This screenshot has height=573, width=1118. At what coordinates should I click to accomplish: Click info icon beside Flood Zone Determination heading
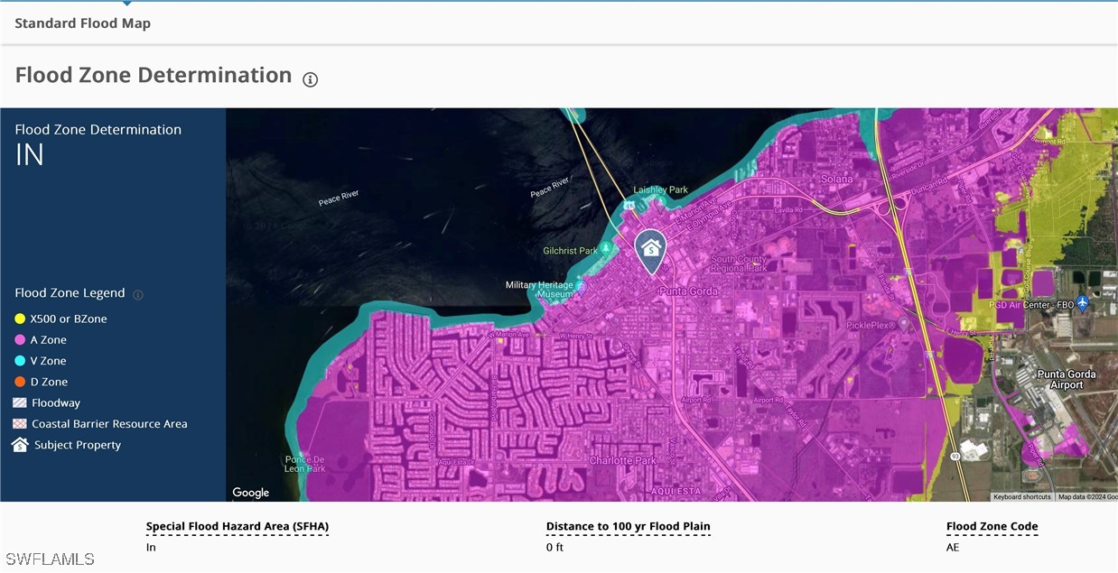311,79
